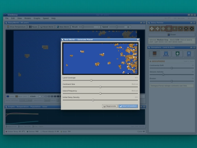The image size is (197, 148).
Task: Open the Edit menu
Action: [x=13, y=18]
